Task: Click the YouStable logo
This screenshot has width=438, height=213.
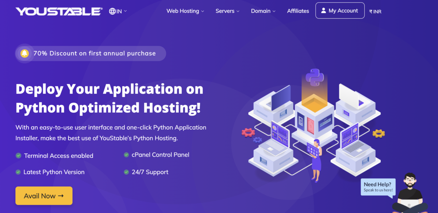Action: click(58, 11)
